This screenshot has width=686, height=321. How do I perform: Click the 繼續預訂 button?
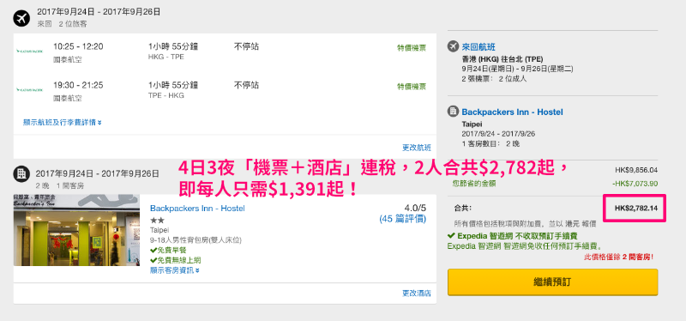click(x=552, y=282)
